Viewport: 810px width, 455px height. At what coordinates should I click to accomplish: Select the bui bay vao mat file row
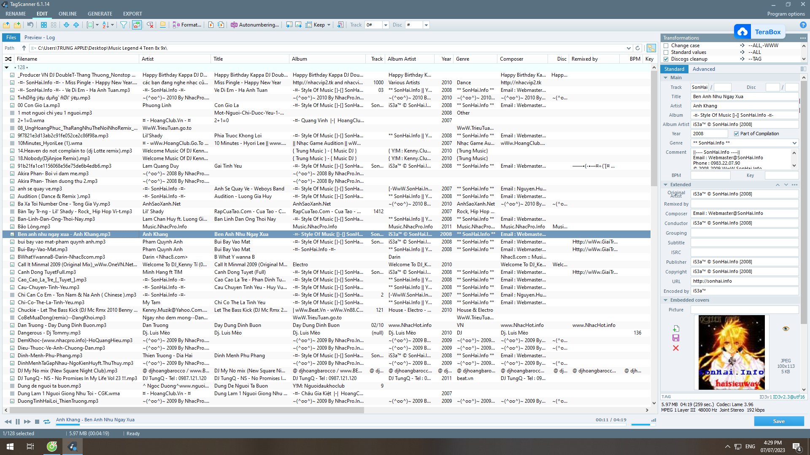(x=62, y=242)
